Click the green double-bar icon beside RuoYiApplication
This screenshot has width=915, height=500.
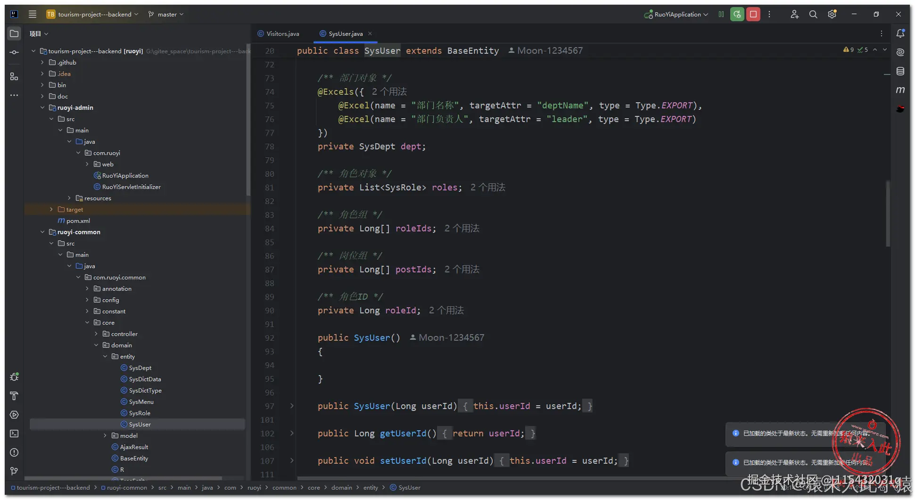(x=721, y=14)
